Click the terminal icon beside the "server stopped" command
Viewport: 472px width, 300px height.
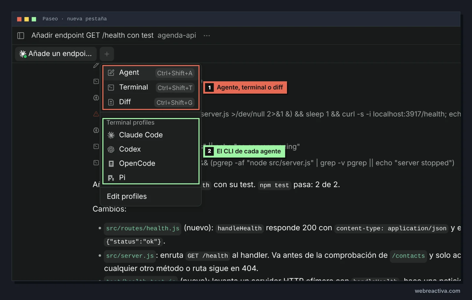pyautogui.click(x=96, y=163)
